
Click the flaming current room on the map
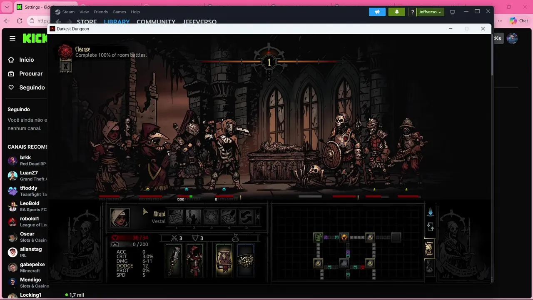[x=344, y=237]
